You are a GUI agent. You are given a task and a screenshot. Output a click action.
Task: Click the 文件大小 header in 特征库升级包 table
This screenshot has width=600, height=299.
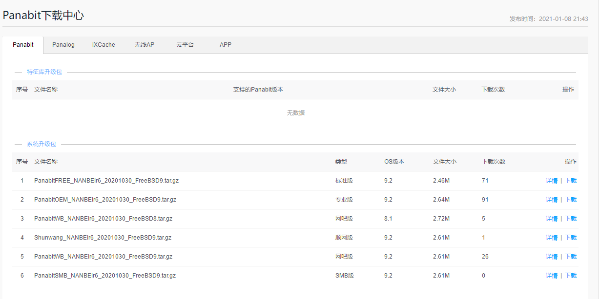(x=444, y=90)
